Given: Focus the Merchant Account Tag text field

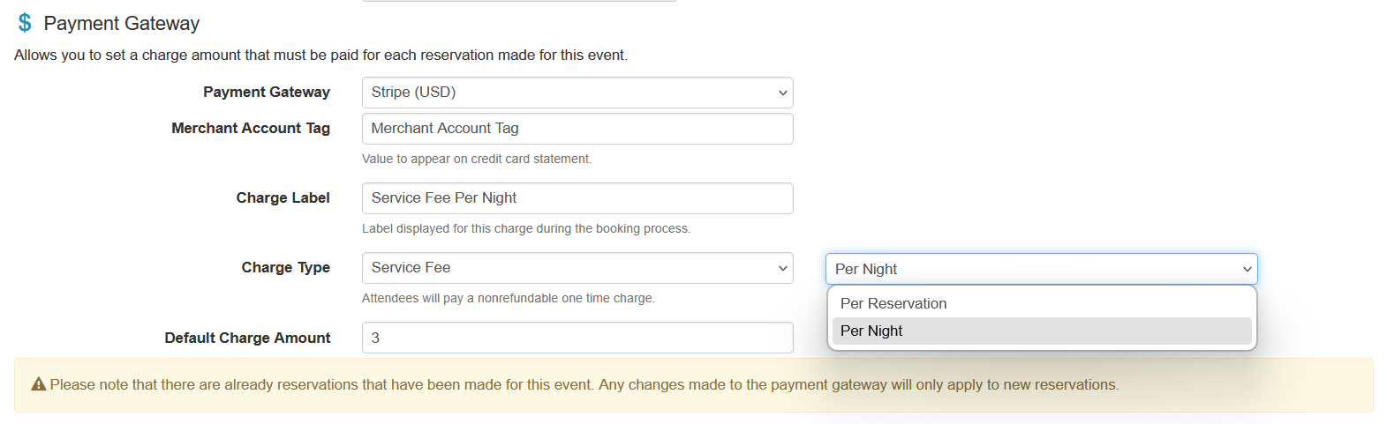Looking at the screenshot, I should coord(577,129).
